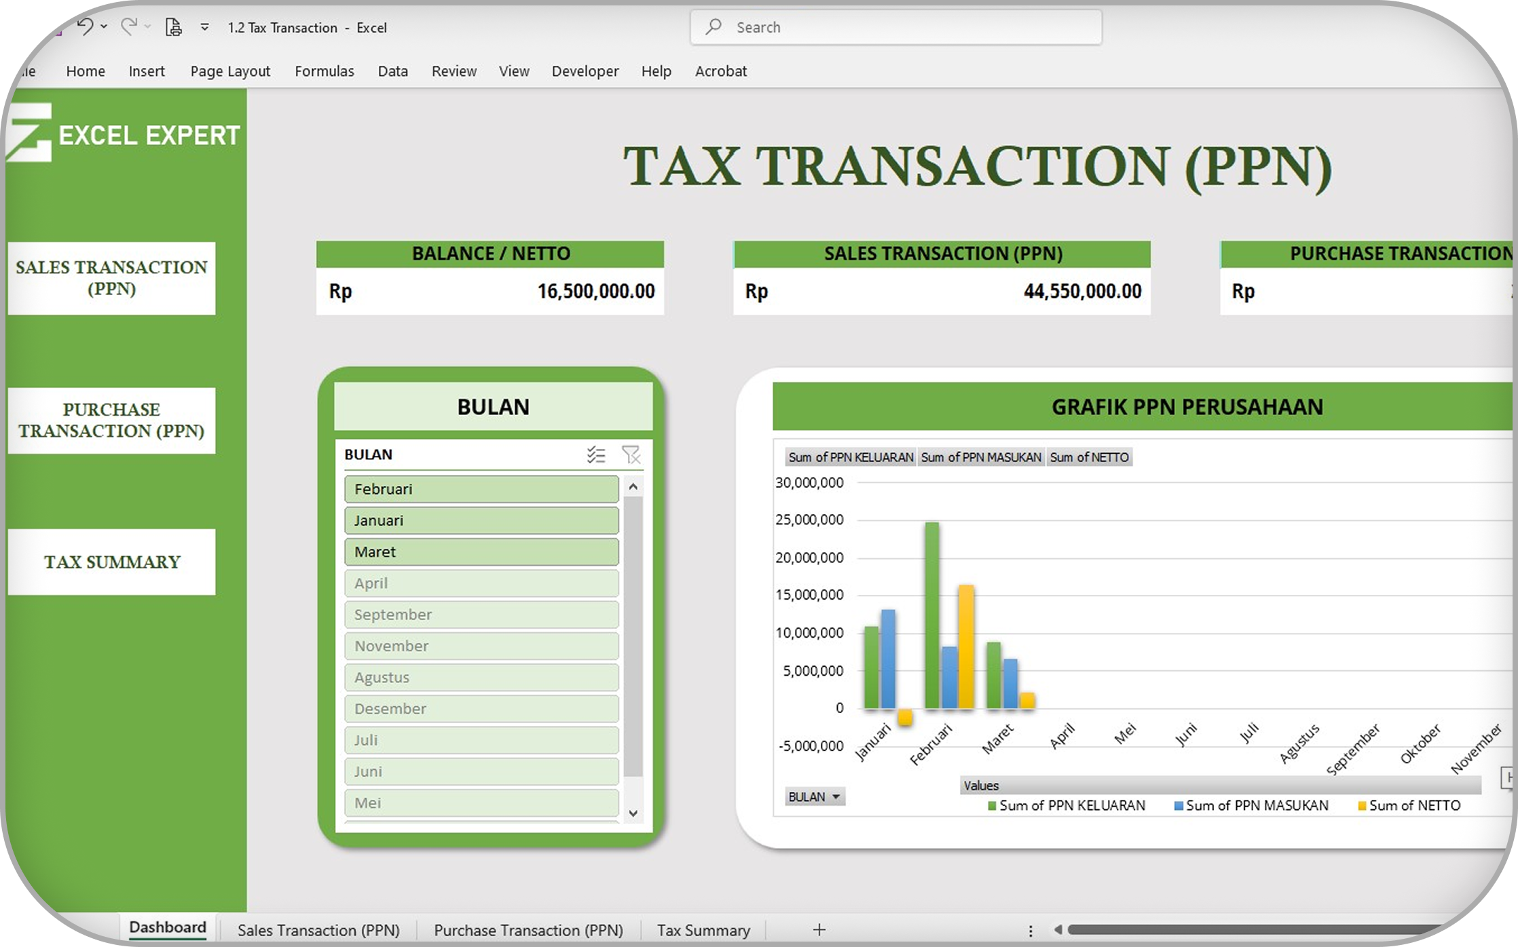1518x947 pixels.
Task: Toggle Januari month slicer item
Action: pyautogui.click(x=481, y=520)
